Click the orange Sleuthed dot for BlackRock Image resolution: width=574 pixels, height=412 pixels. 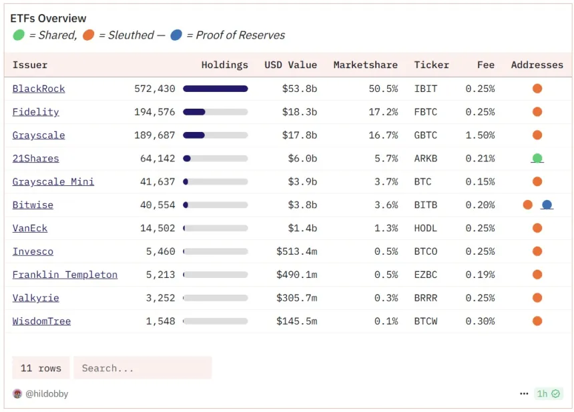pyautogui.click(x=537, y=89)
